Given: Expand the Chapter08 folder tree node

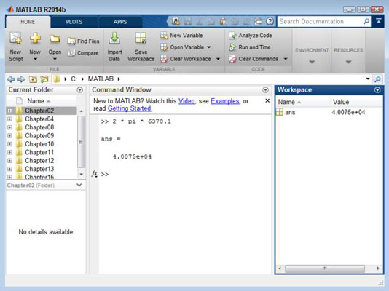Looking at the screenshot, I should coord(9,127).
